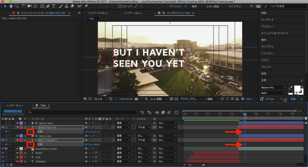Viewport: 308px width, 167px height.
Task: Click position stopwatch for SEEN YOU YET
Action: tap(30, 132)
